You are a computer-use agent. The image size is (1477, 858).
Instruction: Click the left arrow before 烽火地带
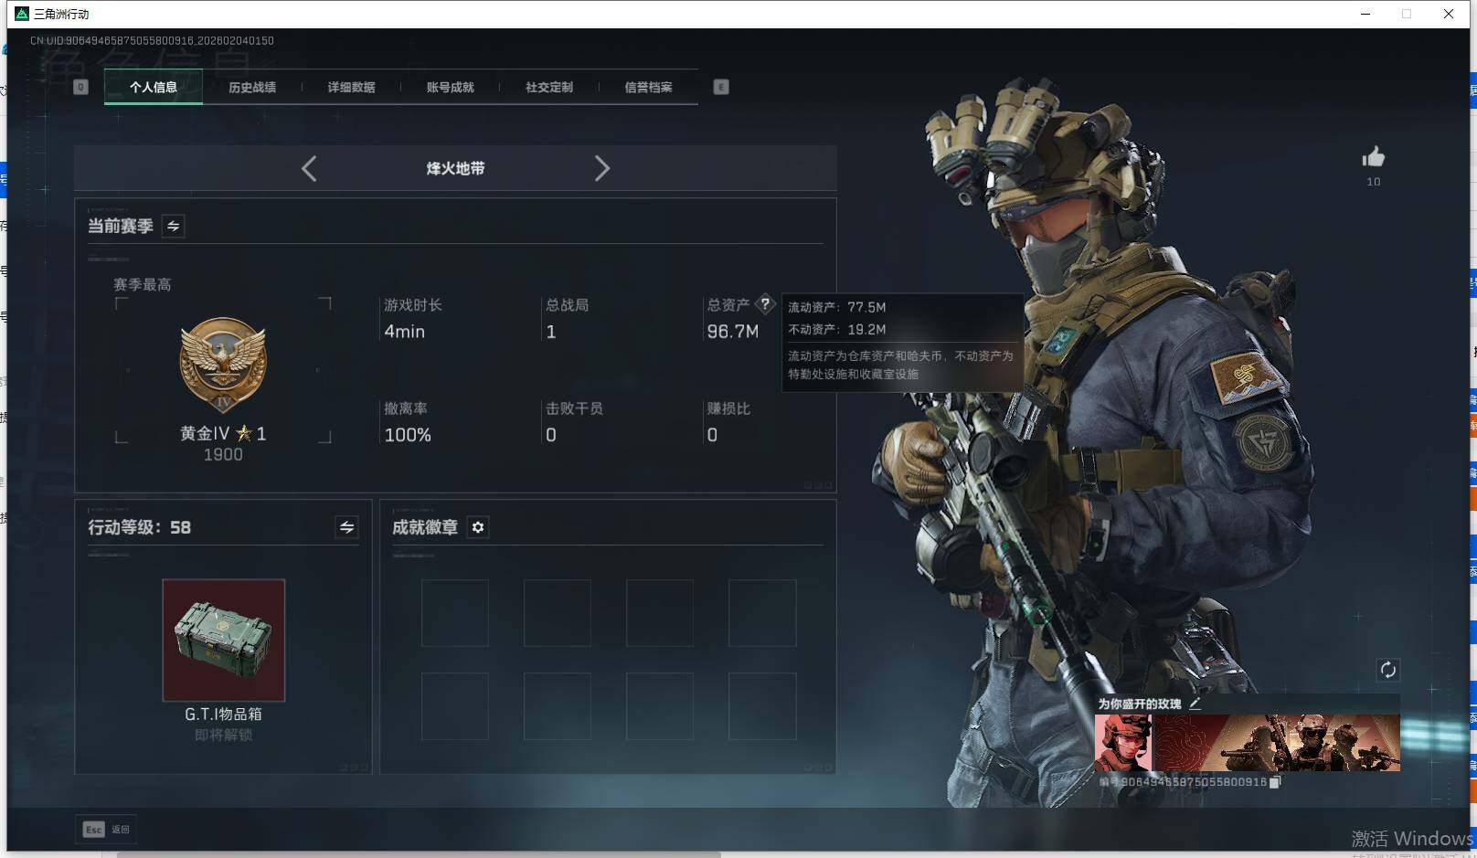click(308, 168)
